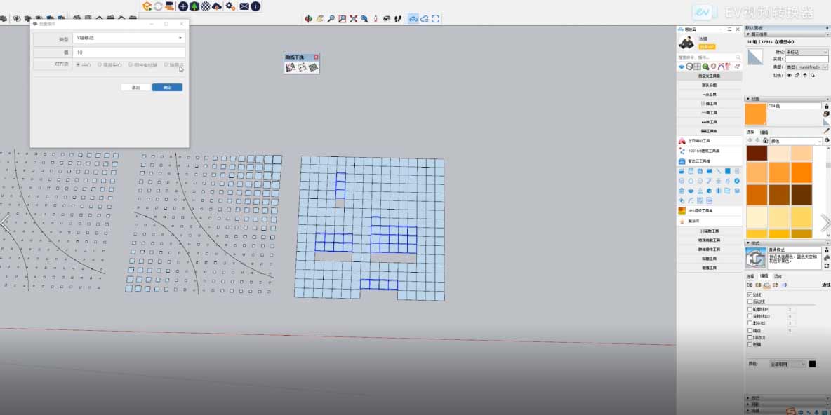
Task: Select the Zoom Extents tool icon
Action: pyautogui.click(x=353, y=19)
